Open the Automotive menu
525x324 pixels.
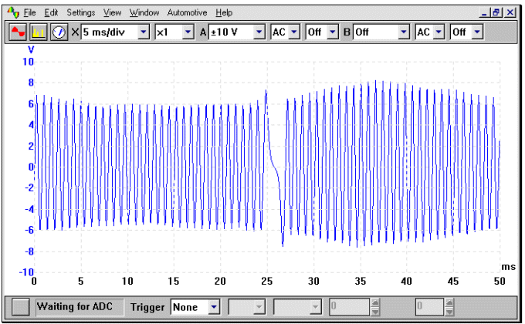[x=187, y=13]
